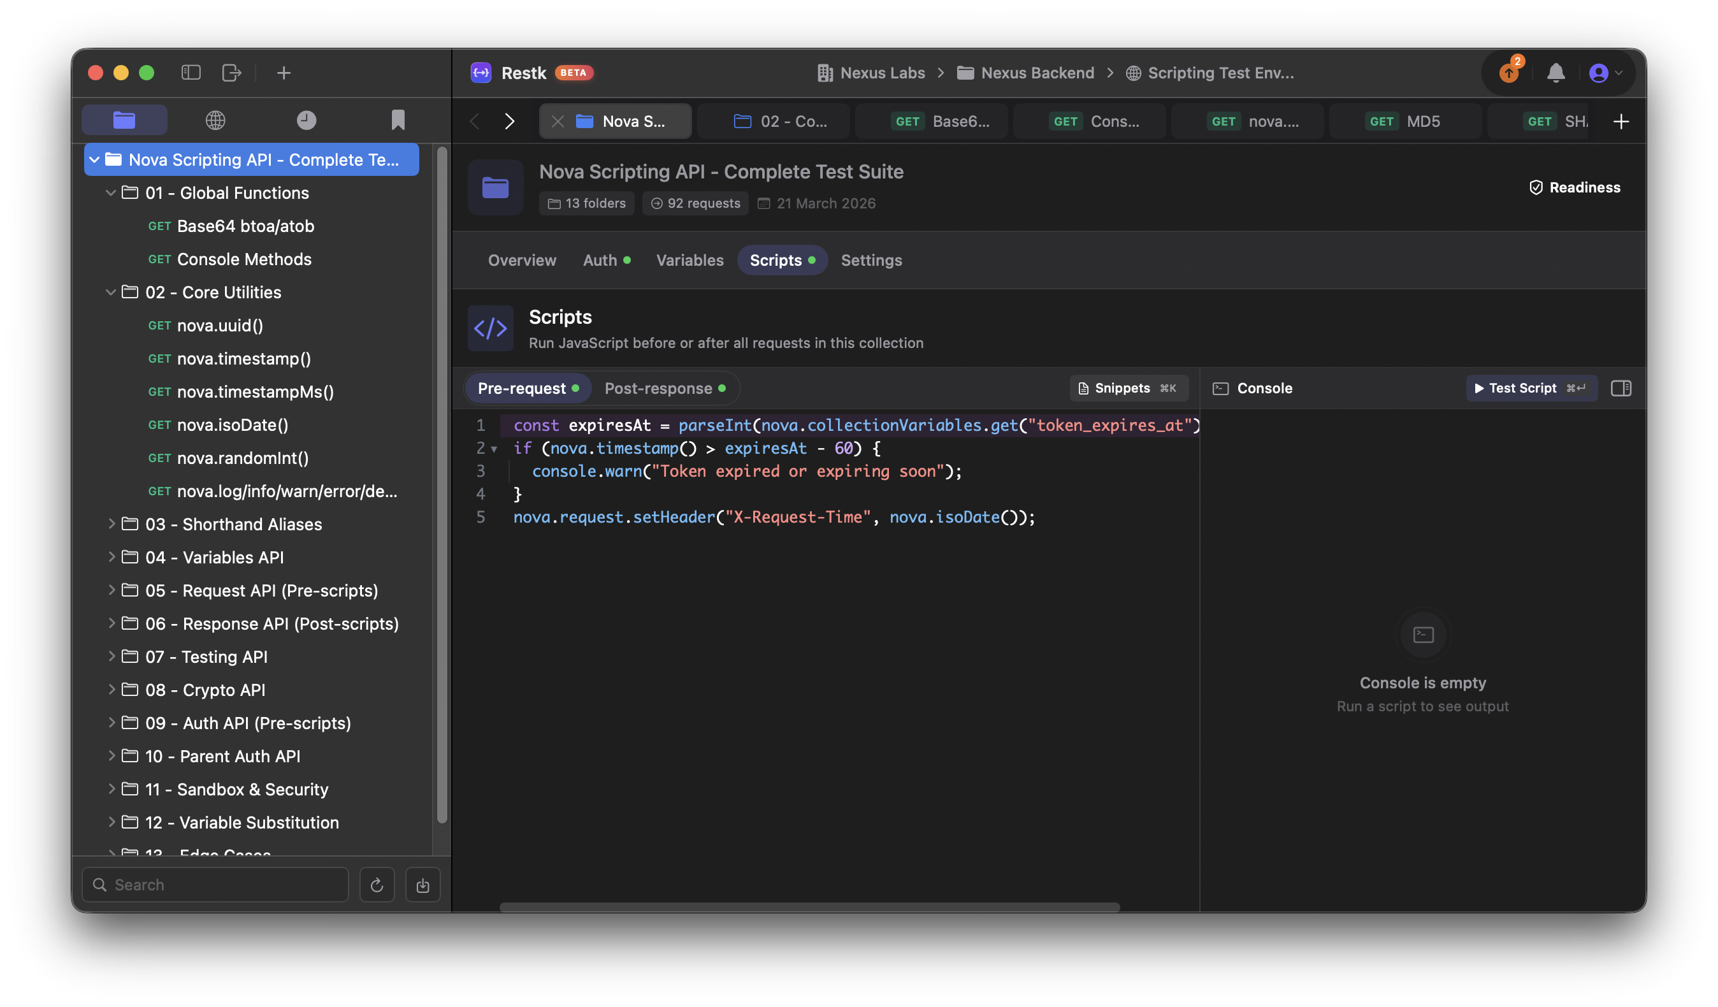The width and height of the screenshot is (1718, 1007).
Task: Open the GET MD5 tab
Action: [x=1405, y=121]
